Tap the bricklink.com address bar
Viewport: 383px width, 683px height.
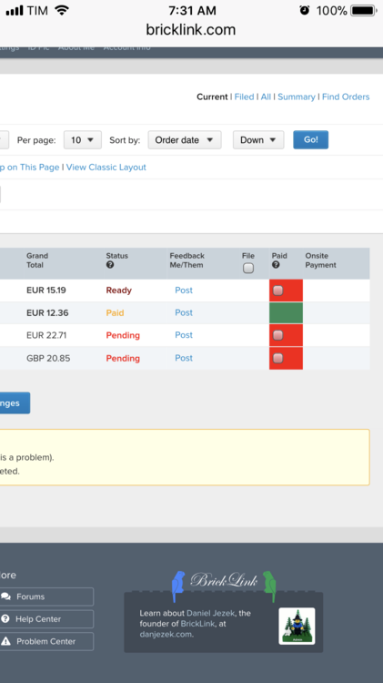click(x=191, y=30)
